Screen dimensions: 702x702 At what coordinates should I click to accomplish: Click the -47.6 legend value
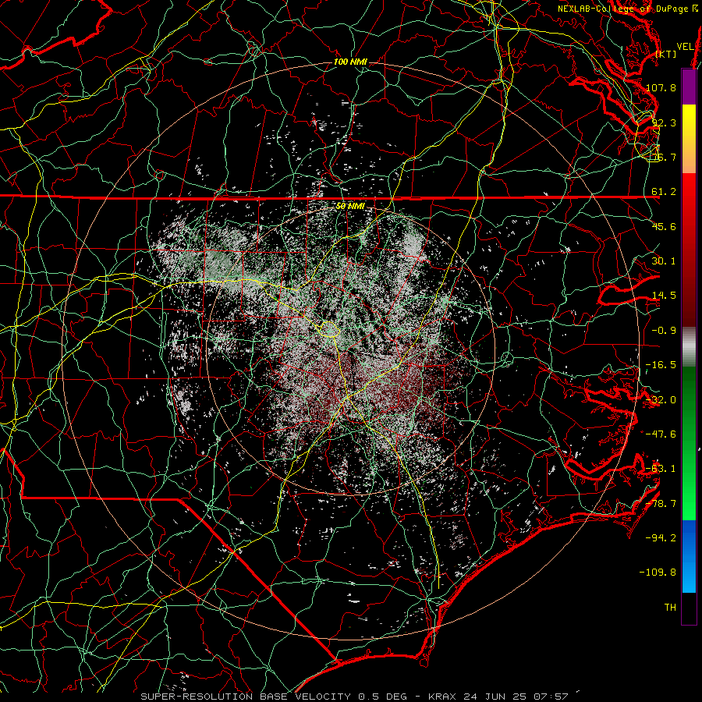[661, 434]
